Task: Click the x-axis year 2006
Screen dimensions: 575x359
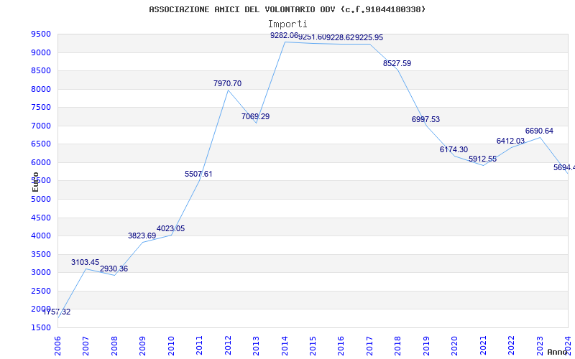Action: [x=57, y=346]
